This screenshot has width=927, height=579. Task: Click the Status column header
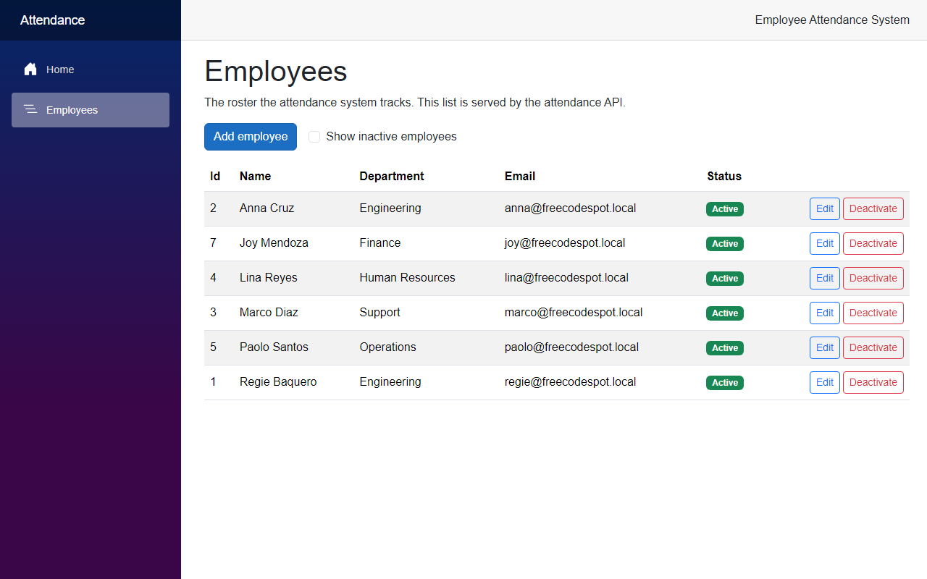[x=724, y=176]
